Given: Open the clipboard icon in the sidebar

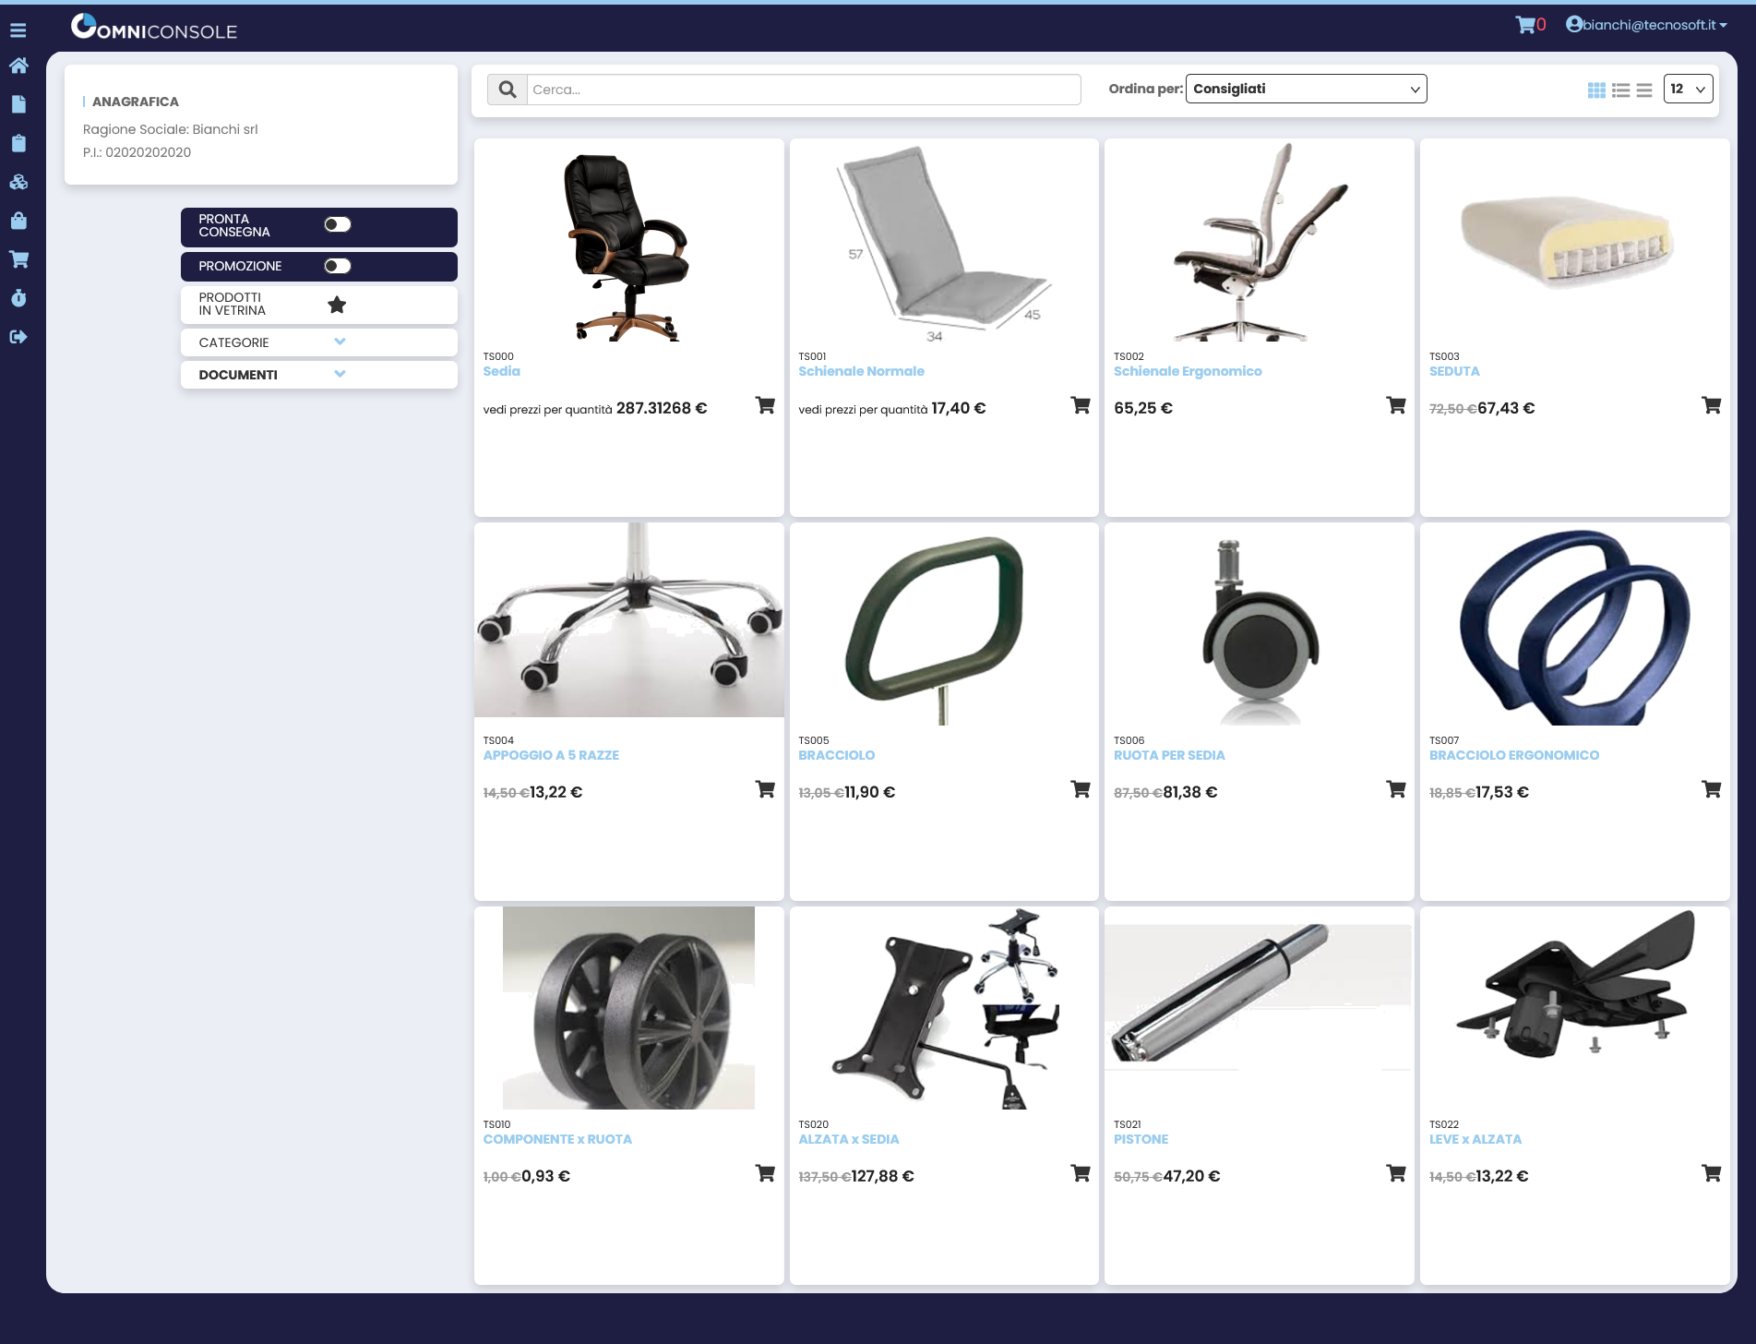Looking at the screenshot, I should click(18, 142).
